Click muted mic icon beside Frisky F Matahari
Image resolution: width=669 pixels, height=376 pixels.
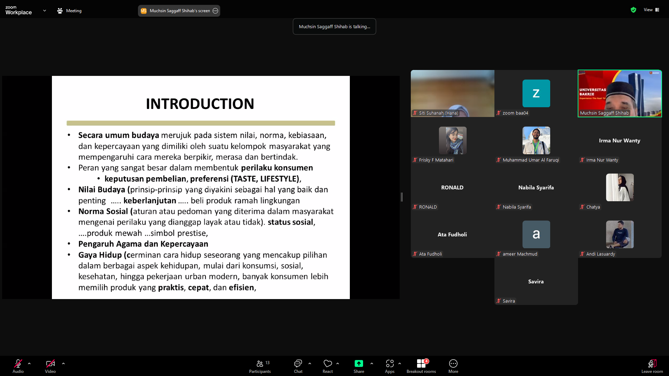(x=415, y=160)
